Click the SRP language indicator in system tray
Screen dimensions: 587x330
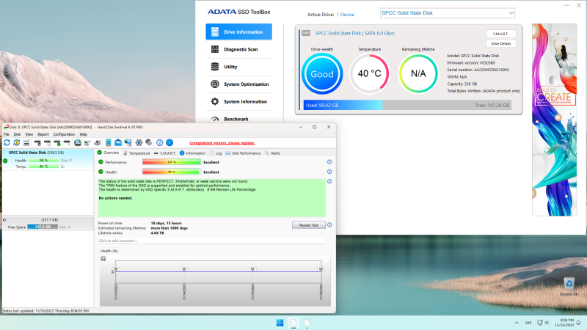(x=528, y=323)
